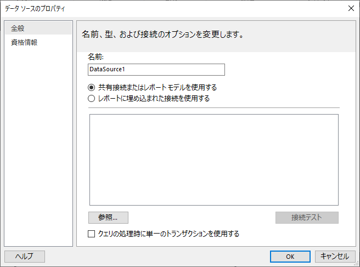The image size is (360, 267).
Task: Click the クエリの処理時に単一のトランザクションを使用する label text
Action: (x=168, y=234)
